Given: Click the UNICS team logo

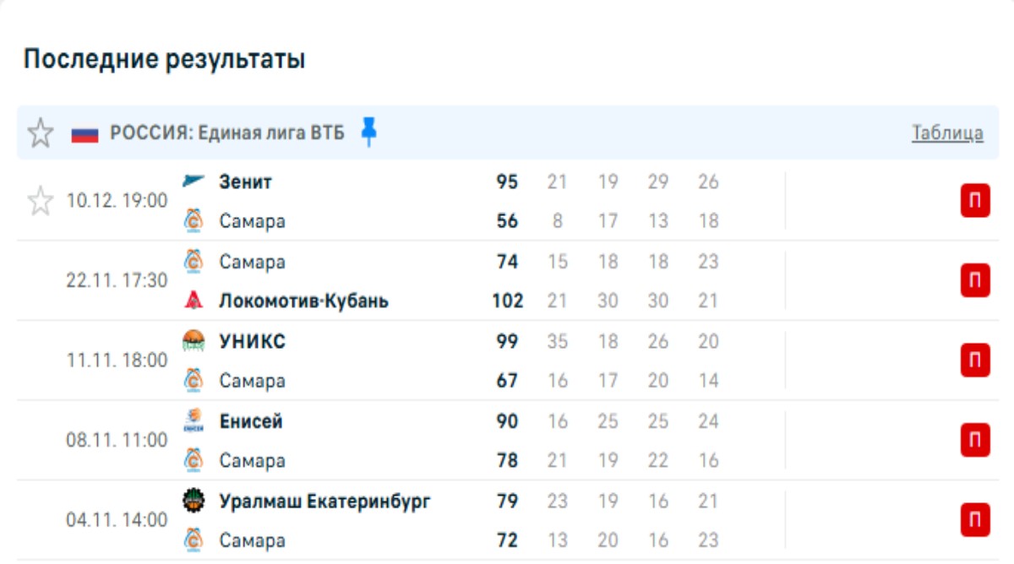Looking at the screenshot, I should tap(194, 341).
